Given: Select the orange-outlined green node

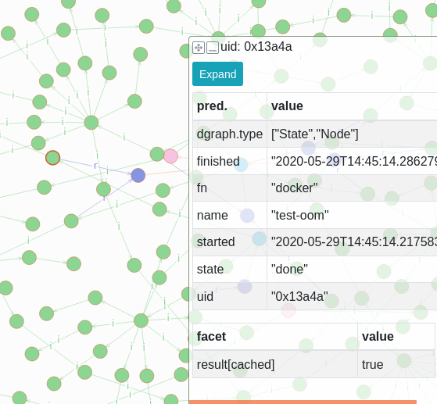Looking at the screenshot, I should pos(52,158).
